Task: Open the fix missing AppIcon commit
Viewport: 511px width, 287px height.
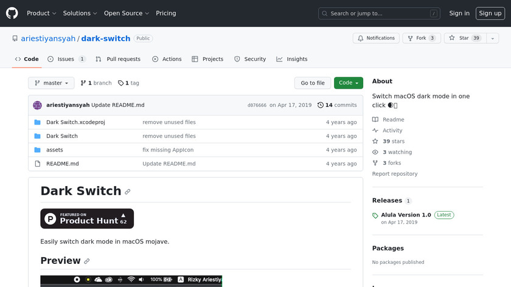Action: 168,150
